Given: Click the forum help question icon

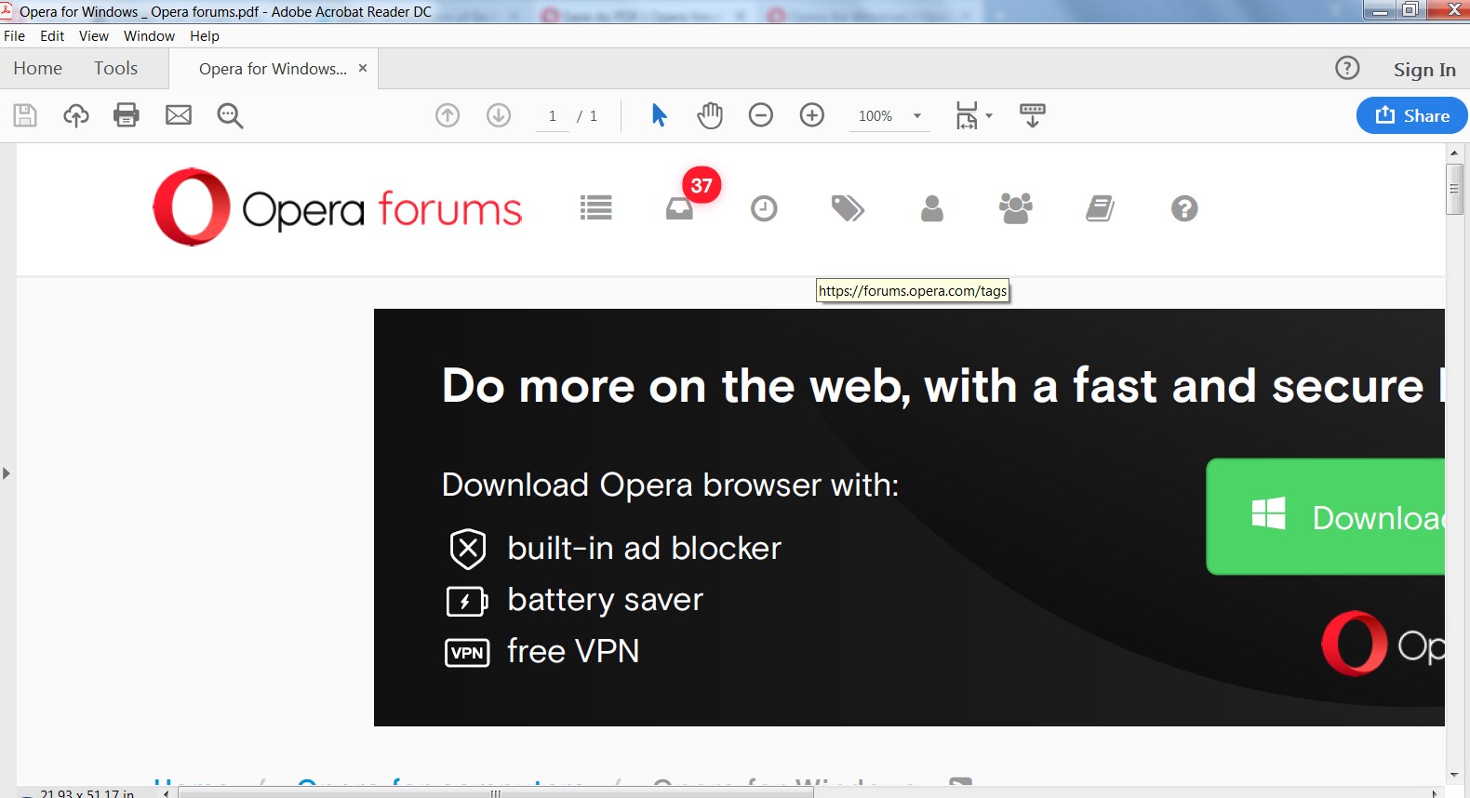Looking at the screenshot, I should (1184, 208).
